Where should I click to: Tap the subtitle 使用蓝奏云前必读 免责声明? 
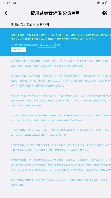(x=30, y=25)
